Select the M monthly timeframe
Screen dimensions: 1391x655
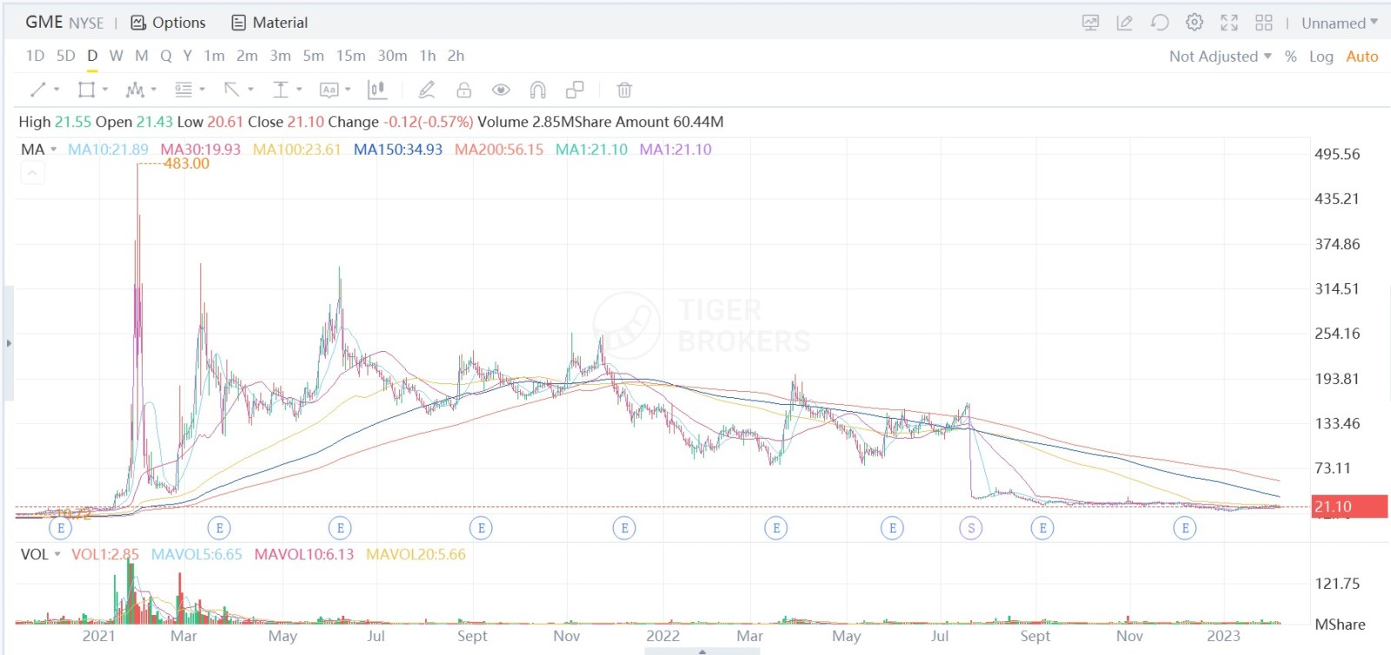142,56
